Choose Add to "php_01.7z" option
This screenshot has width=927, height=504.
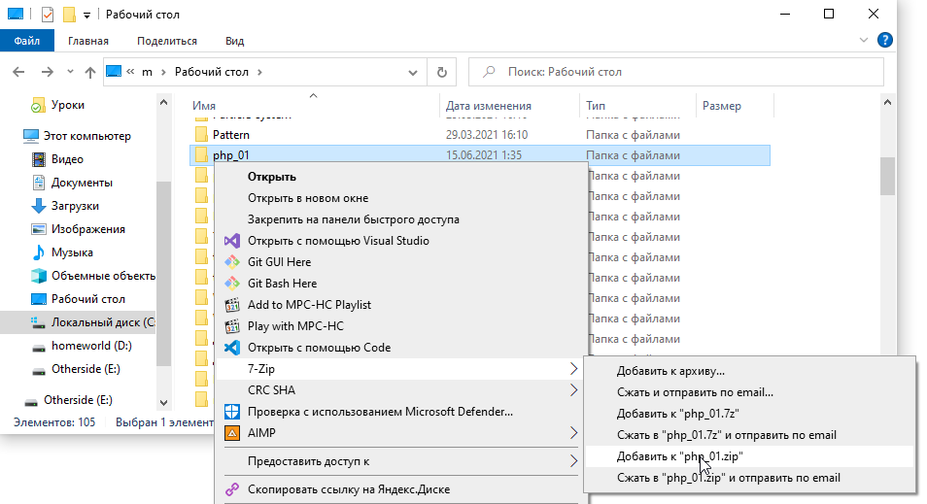(671, 414)
